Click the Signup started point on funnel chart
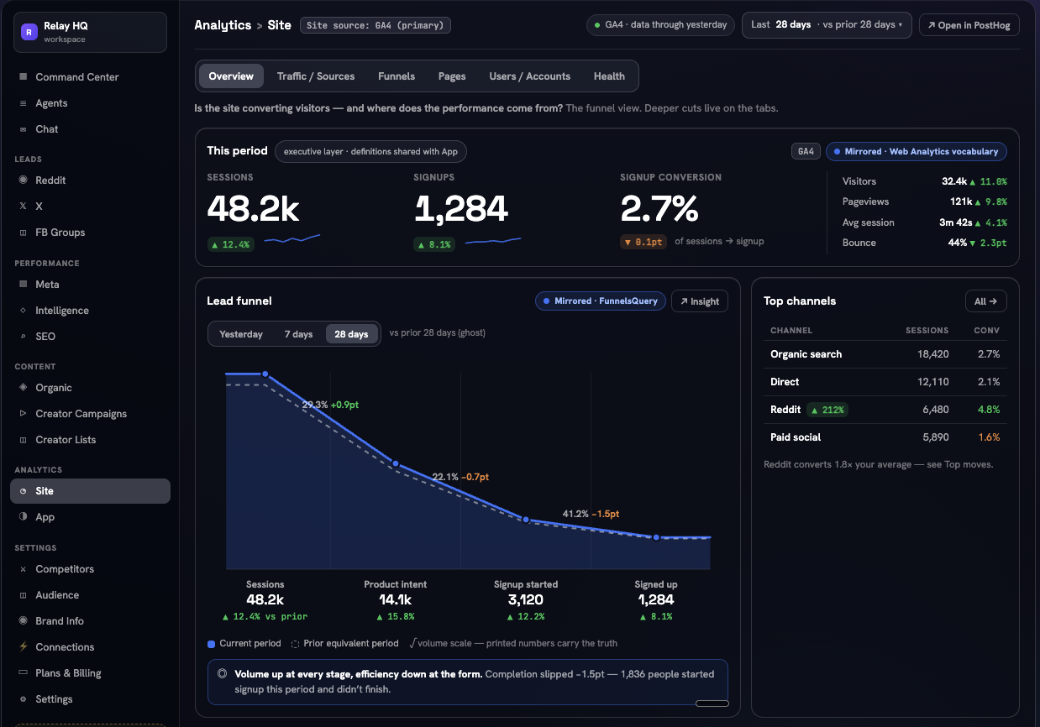The width and height of the screenshot is (1040, 727). (526, 520)
